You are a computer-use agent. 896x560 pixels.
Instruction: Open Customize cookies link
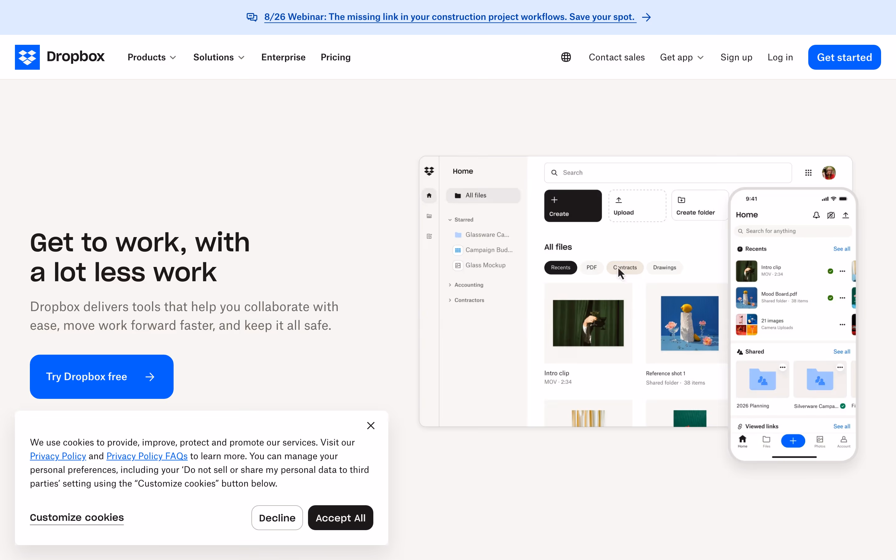(77, 517)
